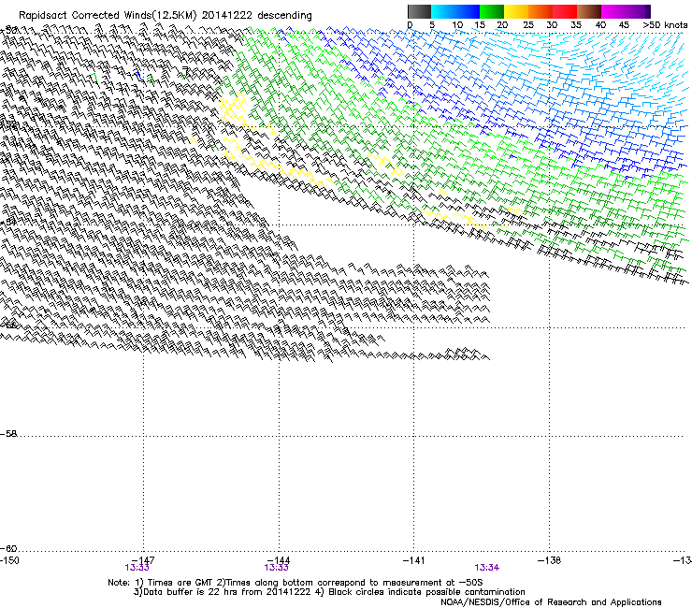The image size is (692, 608).
Task: Click the '-150' longitude axis label
Action: (9, 560)
